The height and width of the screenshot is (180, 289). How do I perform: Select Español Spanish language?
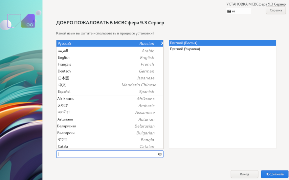[110, 91]
